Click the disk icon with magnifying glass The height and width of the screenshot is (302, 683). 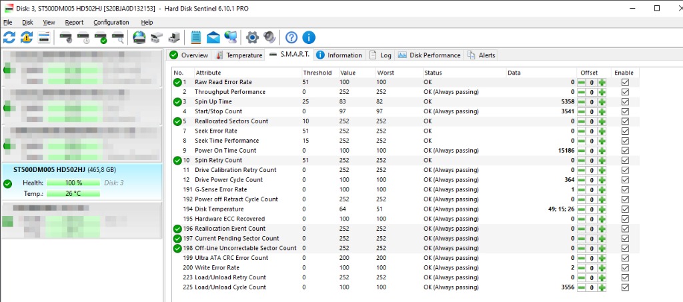pyautogui.click(x=118, y=38)
